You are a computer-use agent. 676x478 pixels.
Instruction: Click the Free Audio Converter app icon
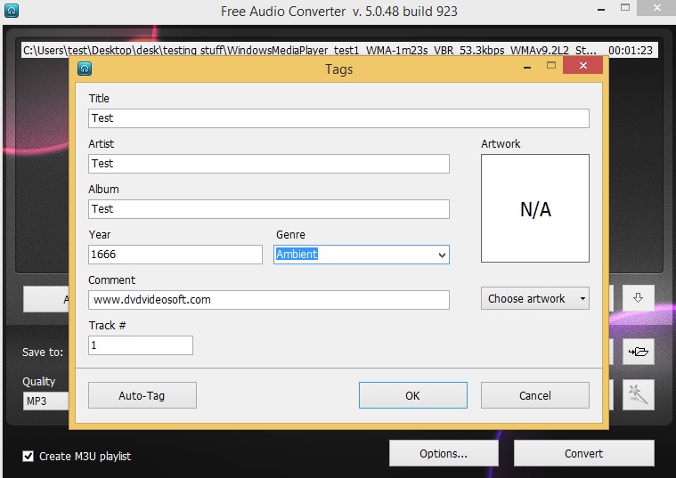pos(12,11)
